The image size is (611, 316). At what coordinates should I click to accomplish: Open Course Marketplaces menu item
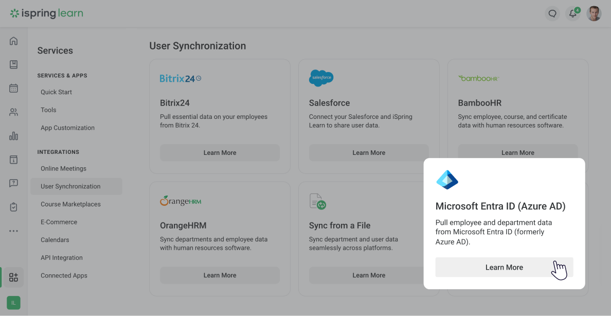pyautogui.click(x=70, y=204)
